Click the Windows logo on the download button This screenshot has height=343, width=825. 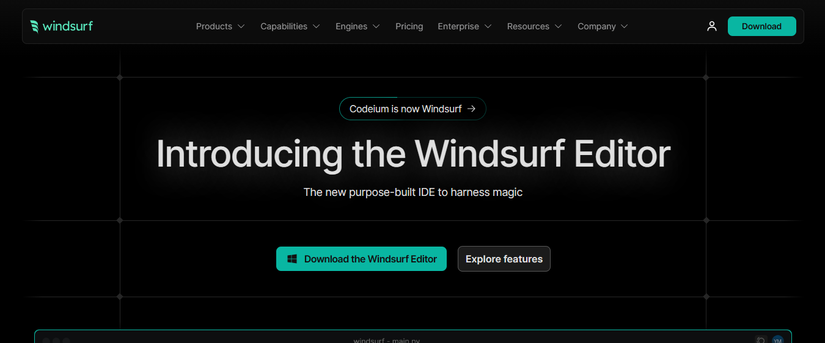(x=292, y=259)
